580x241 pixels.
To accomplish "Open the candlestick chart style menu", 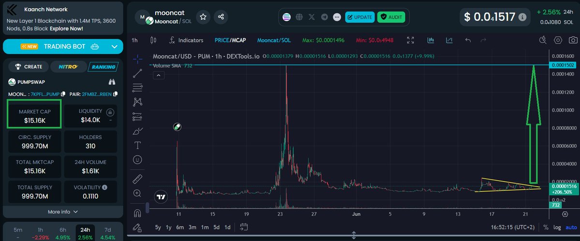I will [154, 40].
